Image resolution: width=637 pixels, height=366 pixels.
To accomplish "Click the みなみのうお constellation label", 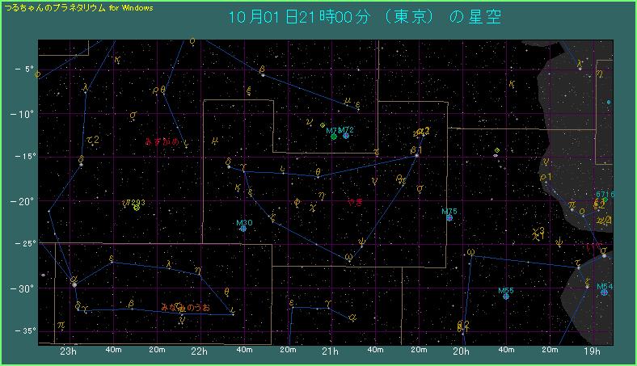I will [185, 308].
